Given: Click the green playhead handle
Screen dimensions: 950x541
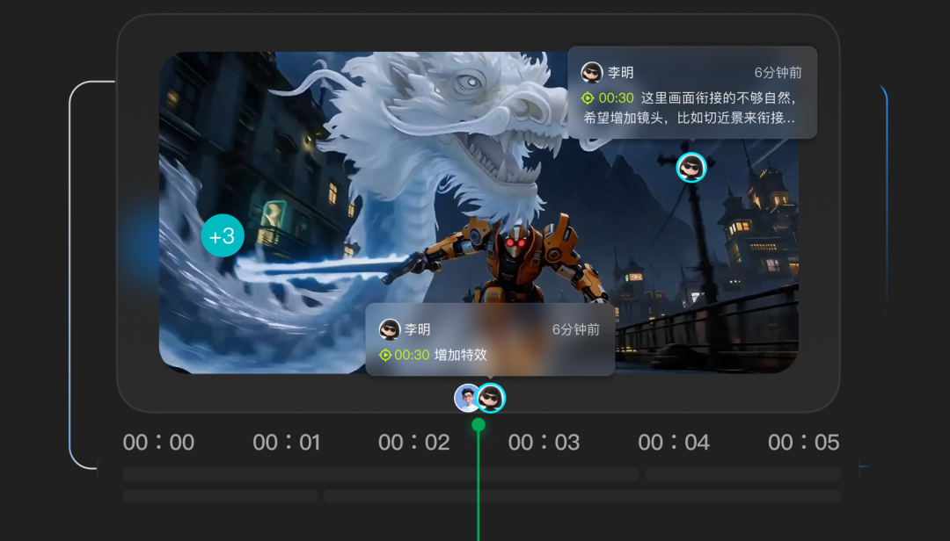Looking at the screenshot, I should click(x=479, y=425).
